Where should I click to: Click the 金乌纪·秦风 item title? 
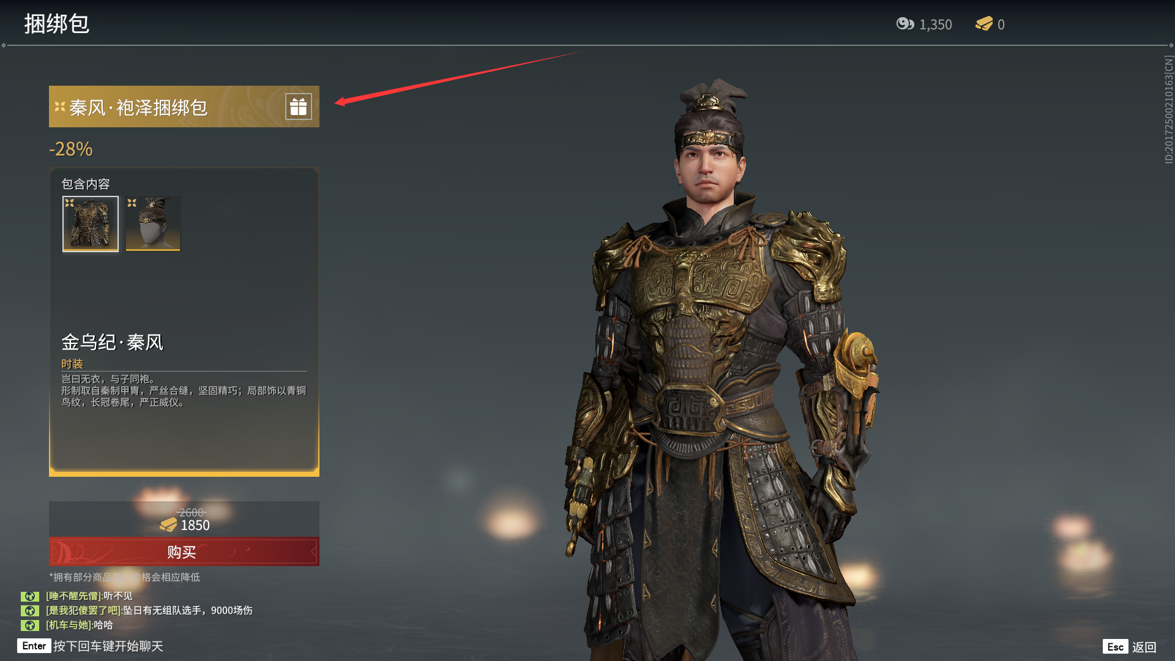[113, 342]
